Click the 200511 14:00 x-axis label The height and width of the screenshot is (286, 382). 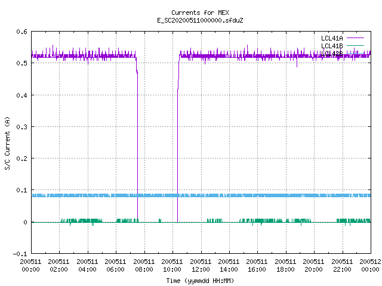[x=229, y=265]
